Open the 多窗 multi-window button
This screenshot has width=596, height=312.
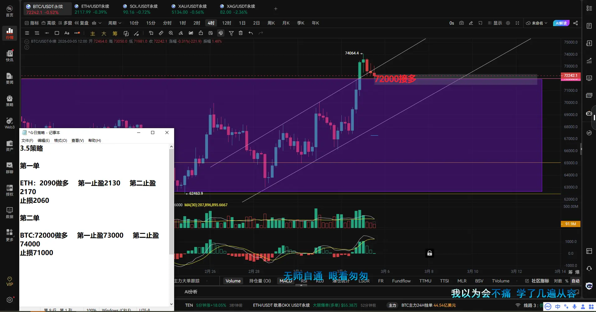tap(65, 23)
